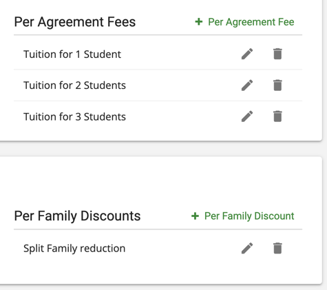Add a new Per Agreement Fee

pyautogui.click(x=244, y=22)
